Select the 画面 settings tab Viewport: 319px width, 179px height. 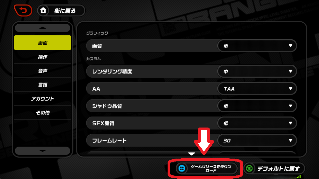point(42,43)
